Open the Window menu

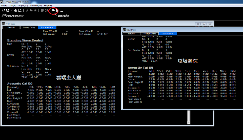[36, 5]
